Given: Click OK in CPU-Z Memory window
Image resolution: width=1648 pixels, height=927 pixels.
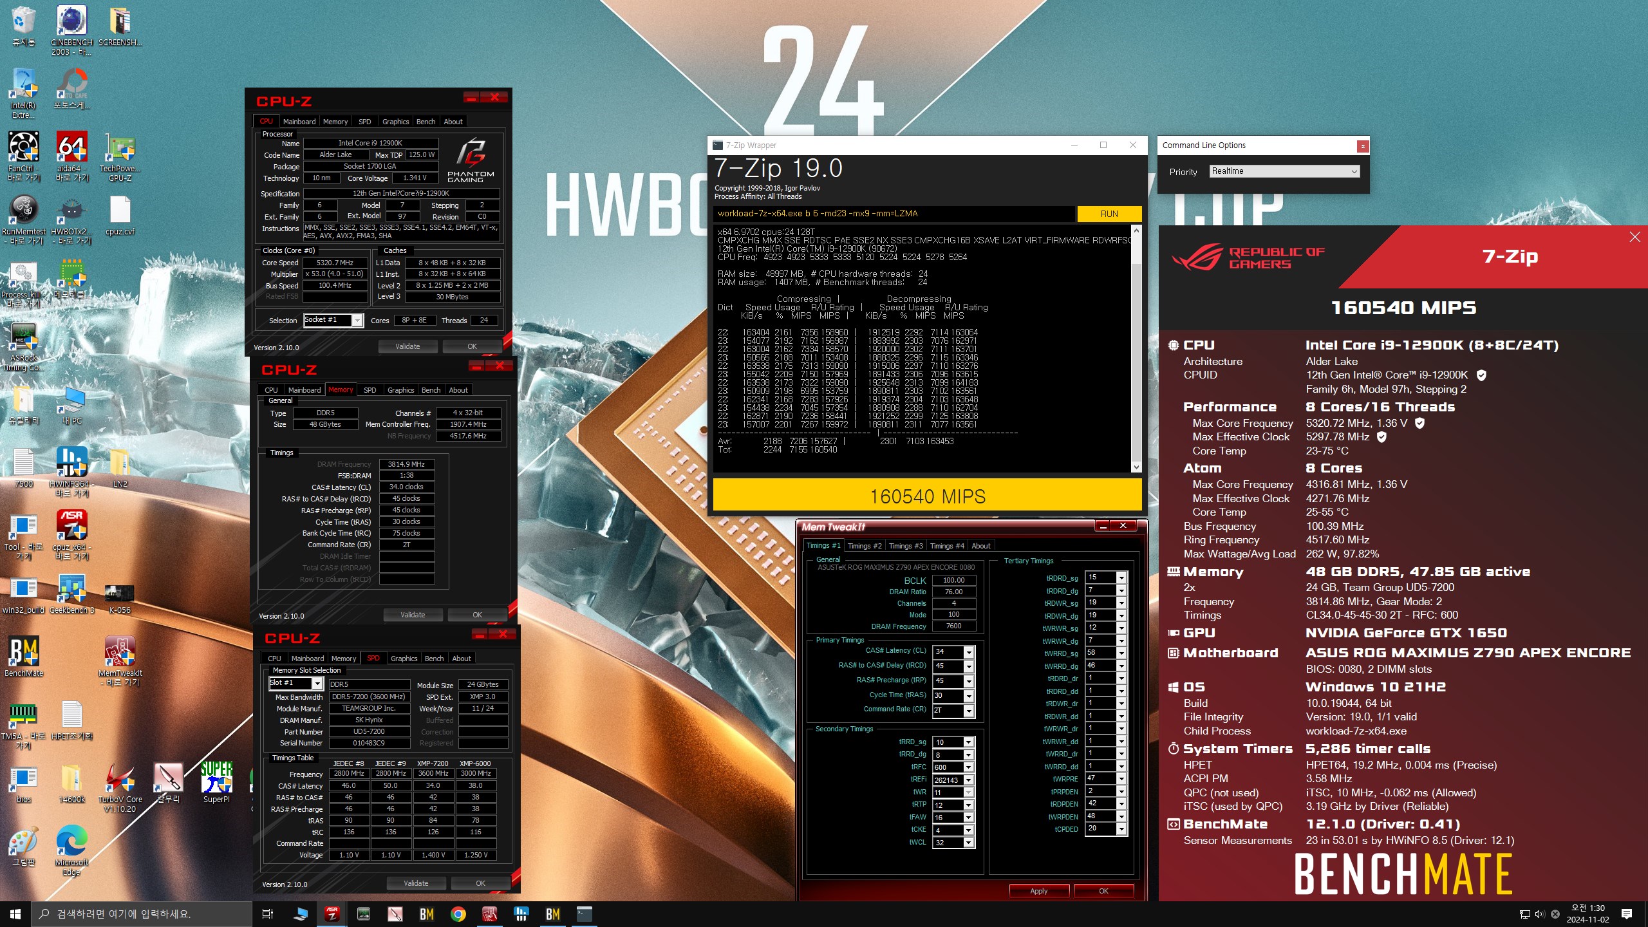Looking at the screenshot, I should click(477, 615).
